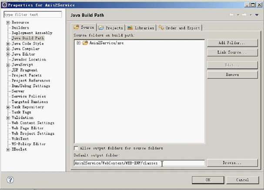Select Web Project Settings in the tree
Screen dimensions: 264x190
pos(33,133)
